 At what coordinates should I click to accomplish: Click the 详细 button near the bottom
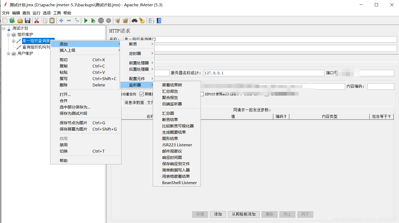(200, 214)
